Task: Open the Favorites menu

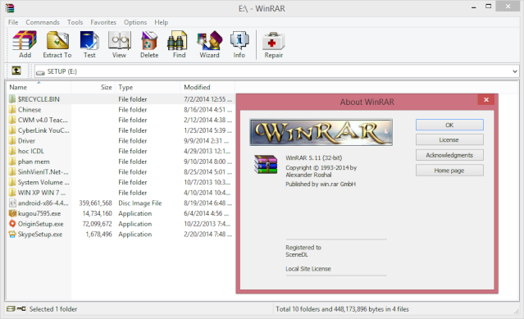Action: coord(103,22)
